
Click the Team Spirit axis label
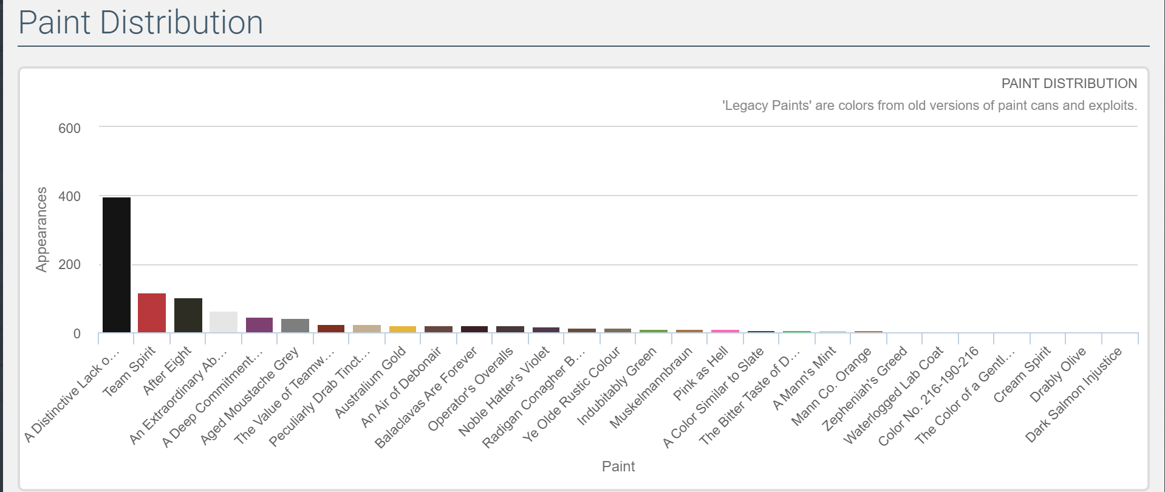129,372
